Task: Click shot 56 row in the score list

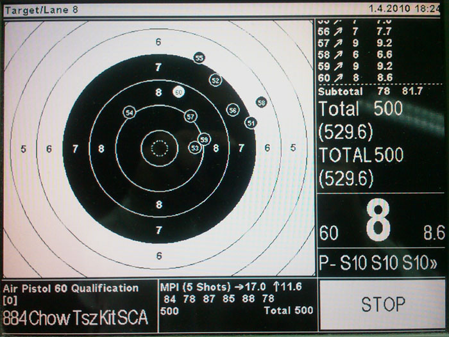Action: click(x=355, y=32)
